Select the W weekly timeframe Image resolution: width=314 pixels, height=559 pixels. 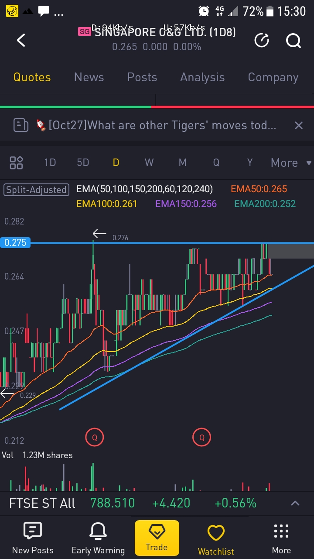click(149, 162)
